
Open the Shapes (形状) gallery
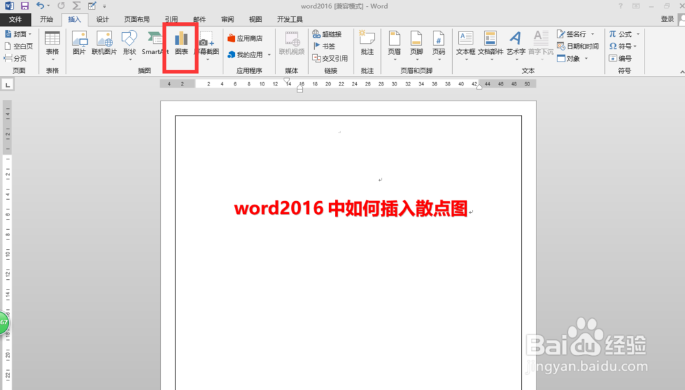[x=129, y=45]
